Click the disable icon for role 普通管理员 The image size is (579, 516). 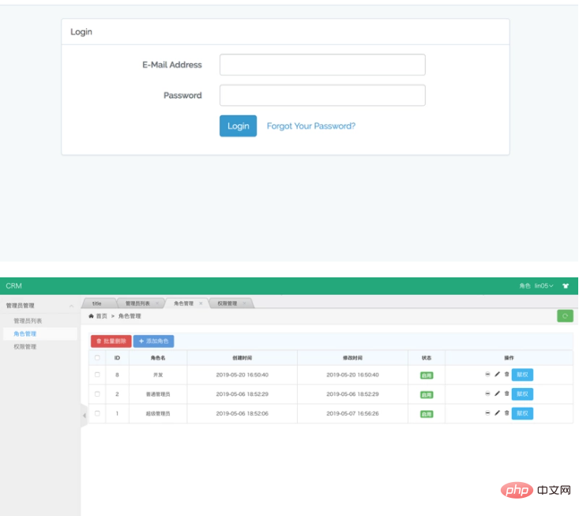(x=488, y=394)
